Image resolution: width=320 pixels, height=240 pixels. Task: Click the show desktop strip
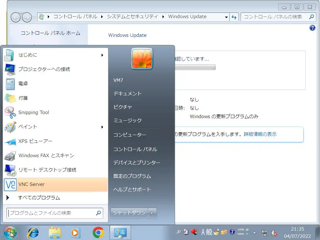318,232
